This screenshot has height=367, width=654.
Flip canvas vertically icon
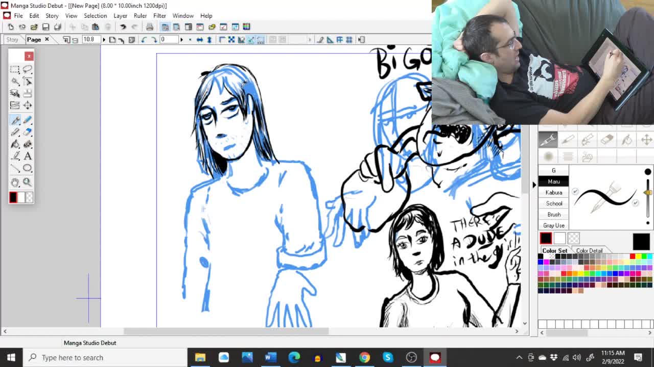[x=209, y=40]
